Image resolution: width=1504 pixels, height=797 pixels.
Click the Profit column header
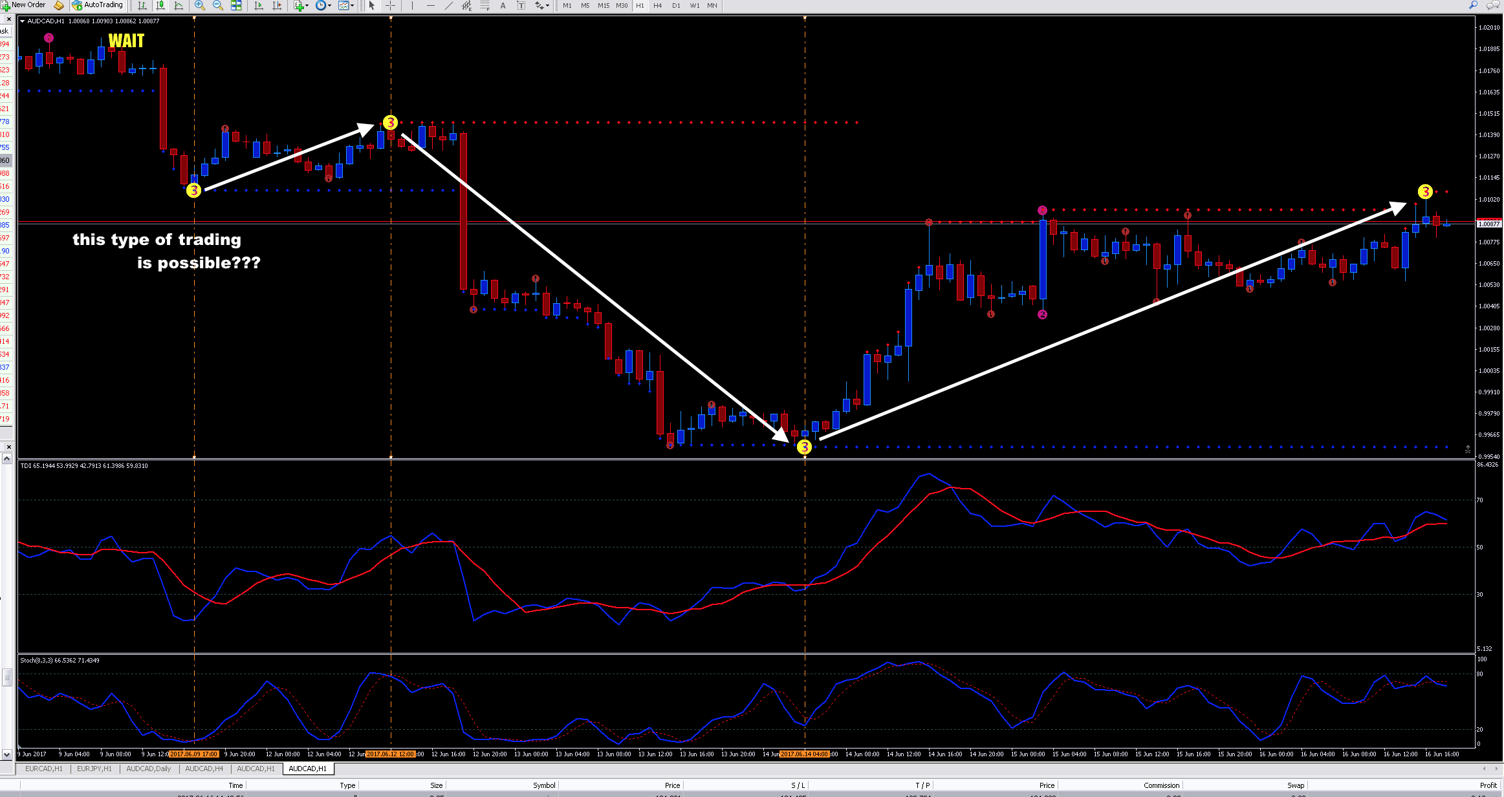pyautogui.click(x=1488, y=785)
